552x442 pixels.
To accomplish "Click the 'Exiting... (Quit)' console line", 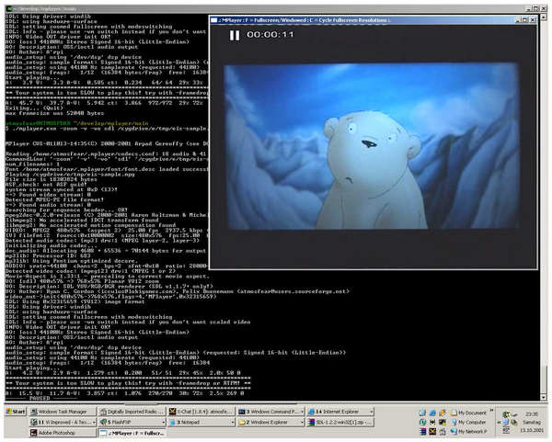I will pyautogui.click(x=34, y=108).
